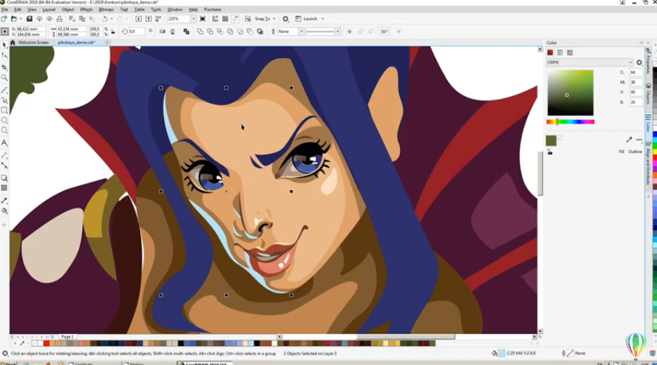Pick a color with the eyedropper
The image size is (657, 365).
click(629, 139)
